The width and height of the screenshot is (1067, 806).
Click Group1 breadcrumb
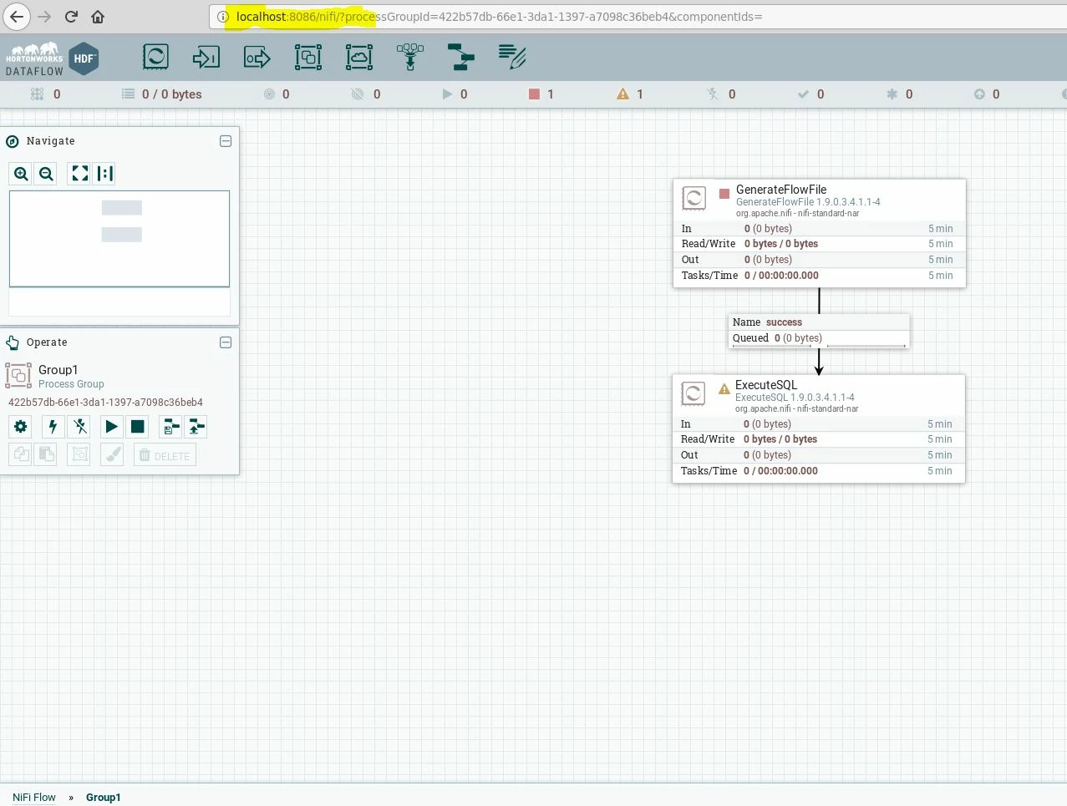coord(104,797)
